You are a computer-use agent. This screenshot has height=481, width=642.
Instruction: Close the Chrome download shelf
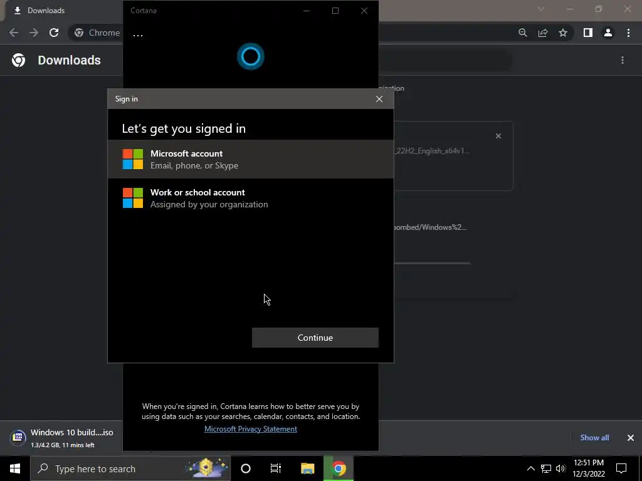point(631,438)
